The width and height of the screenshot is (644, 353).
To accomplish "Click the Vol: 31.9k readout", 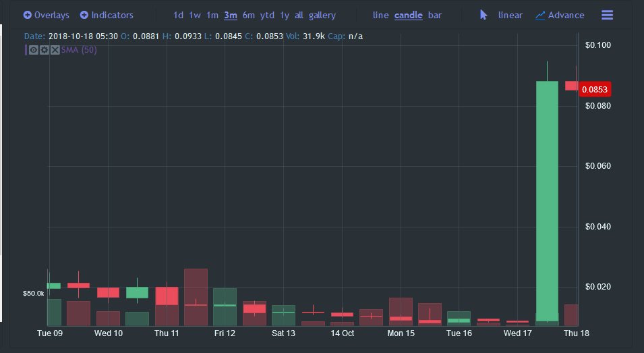I will 305,36.
